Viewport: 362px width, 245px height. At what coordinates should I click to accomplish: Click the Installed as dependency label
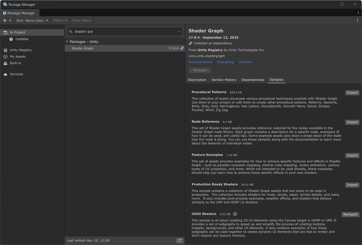[213, 43]
